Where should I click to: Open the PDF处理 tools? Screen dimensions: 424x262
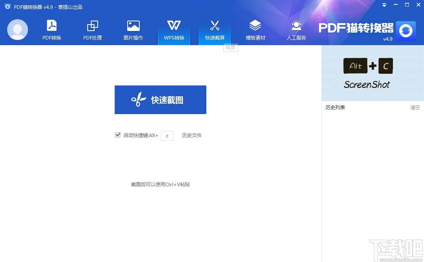[92, 30]
